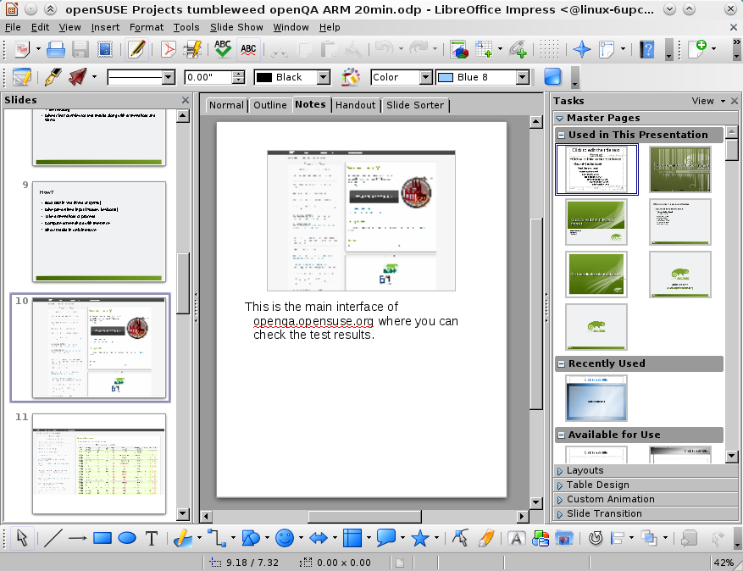This screenshot has width=743, height=571.
Task: Click zoom percentage 42% in status bar
Action: click(724, 563)
